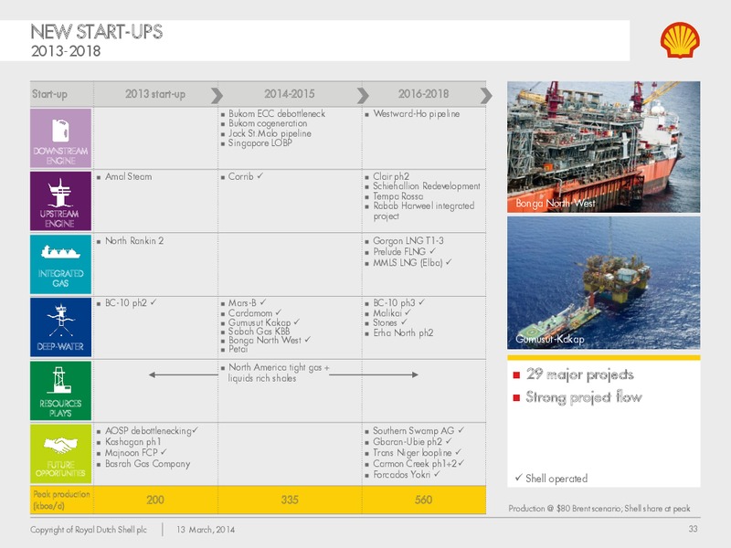This screenshot has width=731, height=548.
Task: Open the Gumusut-Kakap platform photo
Action: 603,282
